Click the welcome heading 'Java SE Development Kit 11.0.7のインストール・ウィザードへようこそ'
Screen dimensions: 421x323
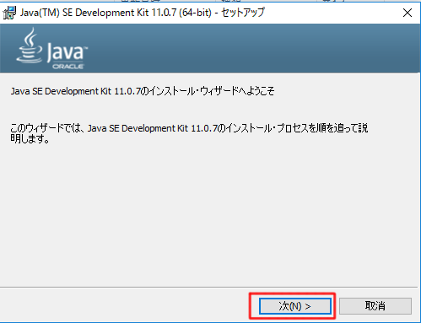pyautogui.click(x=143, y=91)
